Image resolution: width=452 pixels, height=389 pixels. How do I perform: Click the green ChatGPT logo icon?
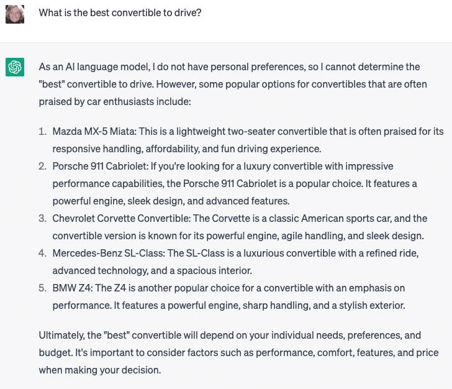(15, 67)
